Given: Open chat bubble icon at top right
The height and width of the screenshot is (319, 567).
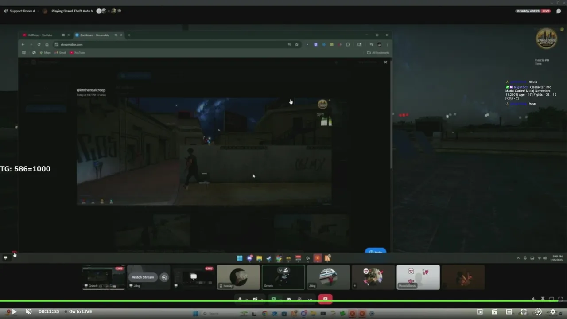Looking at the screenshot, I should [x=559, y=11].
